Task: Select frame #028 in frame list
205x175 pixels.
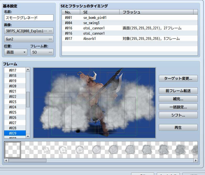Action: 15,128
